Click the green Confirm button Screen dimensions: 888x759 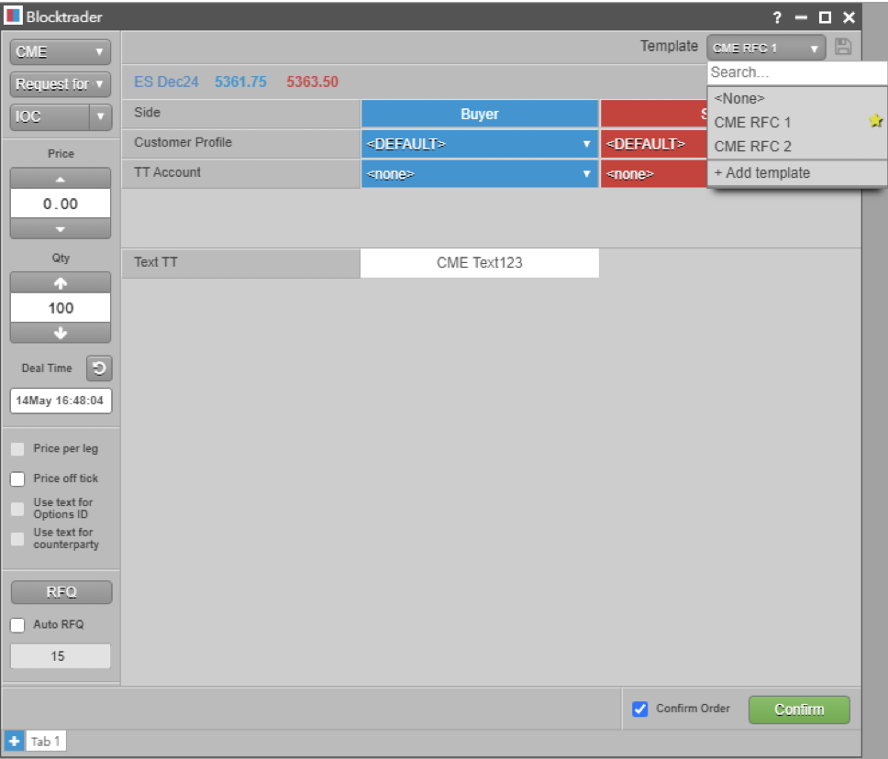tap(799, 709)
